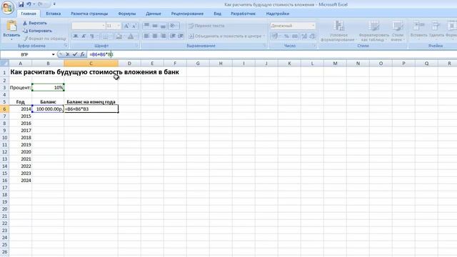Open Условное форматирование menu
The height and width of the screenshot is (257, 457).
pyautogui.click(x=338, y=31)
